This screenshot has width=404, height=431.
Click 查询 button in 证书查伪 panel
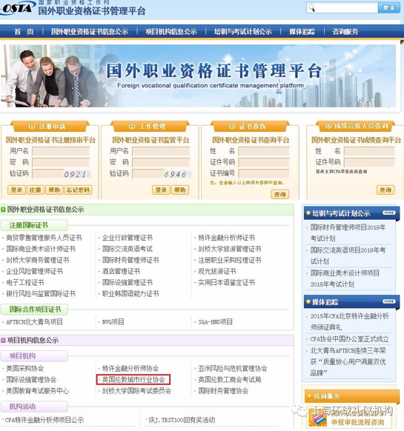(280, 194)
